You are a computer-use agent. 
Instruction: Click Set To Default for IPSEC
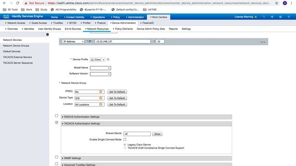117,92
